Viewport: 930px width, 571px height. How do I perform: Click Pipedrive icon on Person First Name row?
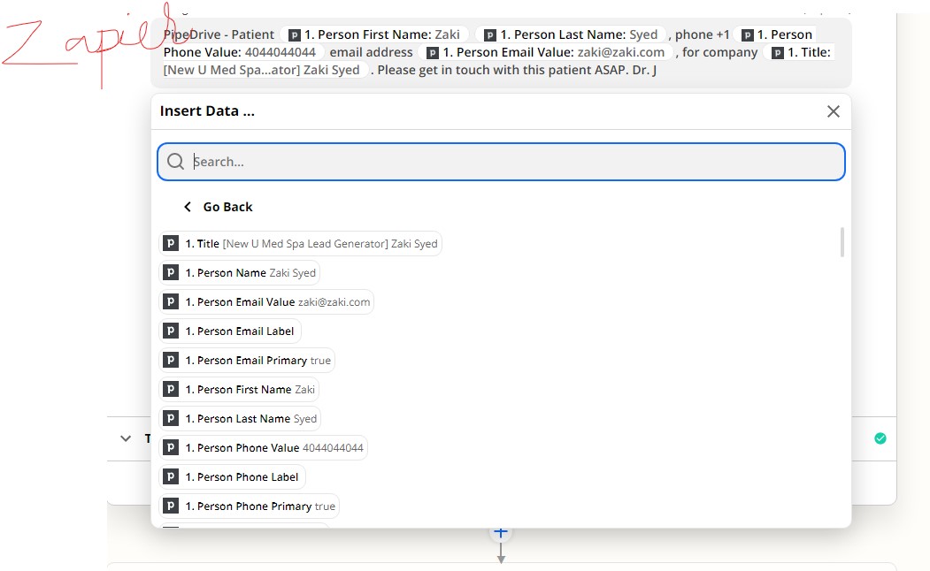(x=171, y=389)
